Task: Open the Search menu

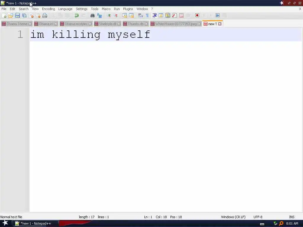Action: 24,9
